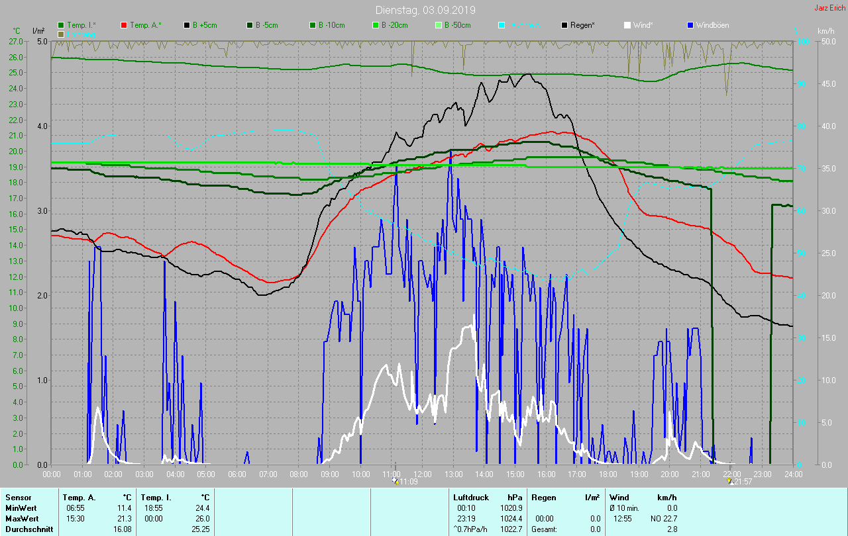848x536 pixels.
Task: Click the blue Windböen legend square
Action: click(690, 25)
